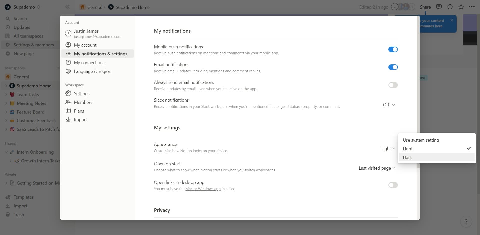
Task: Disable Mobile push notifications toggle
Action: 393,49
